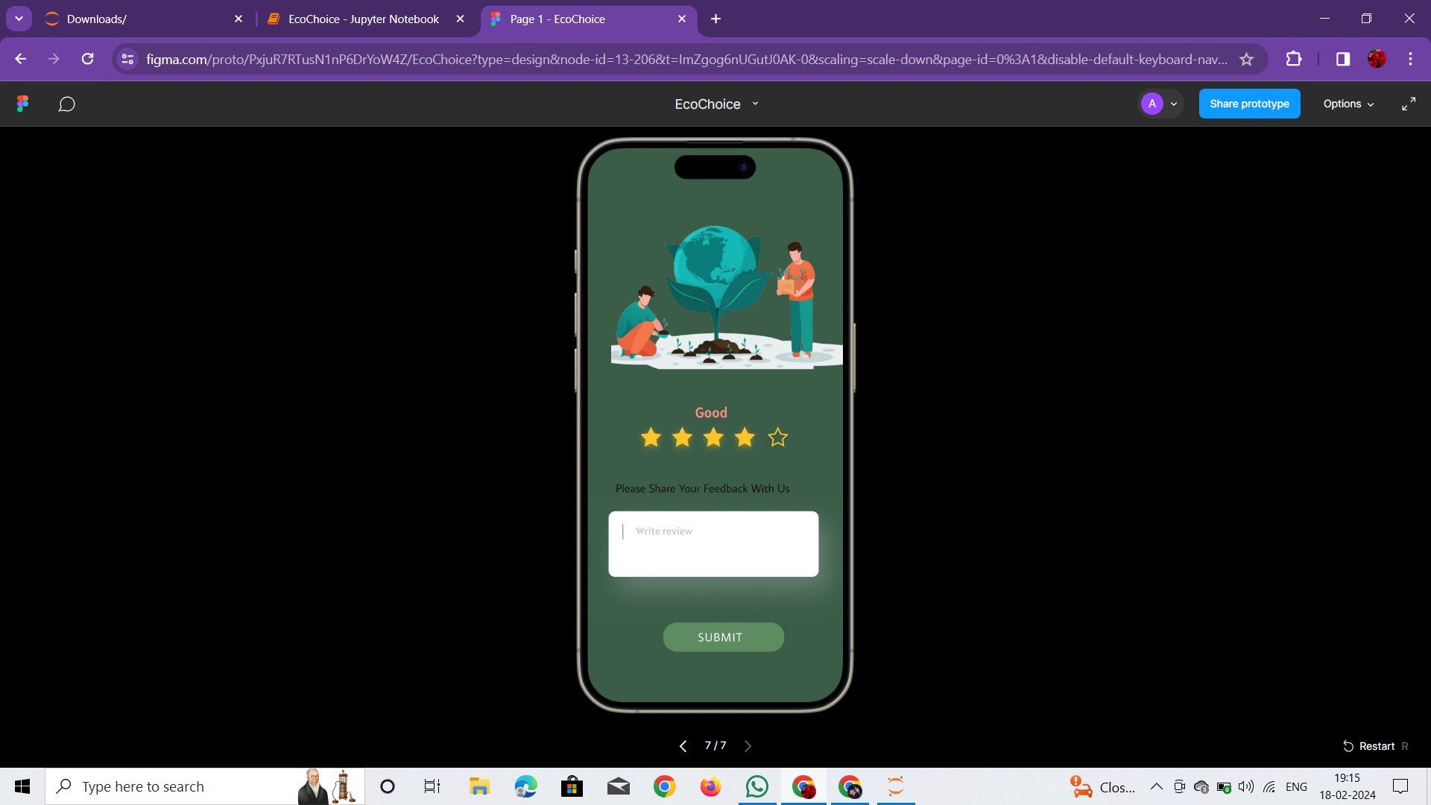Open WhatsApp from the taskbar
This screenshot has height=805, width=1431.
click(756, 786)
